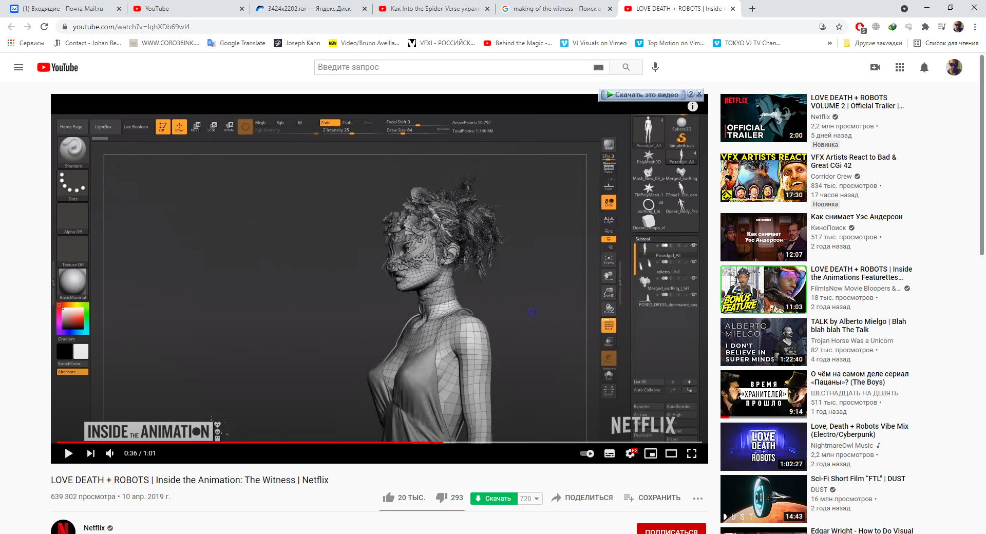Click the page vertical scrollbar

pos(982,154)
